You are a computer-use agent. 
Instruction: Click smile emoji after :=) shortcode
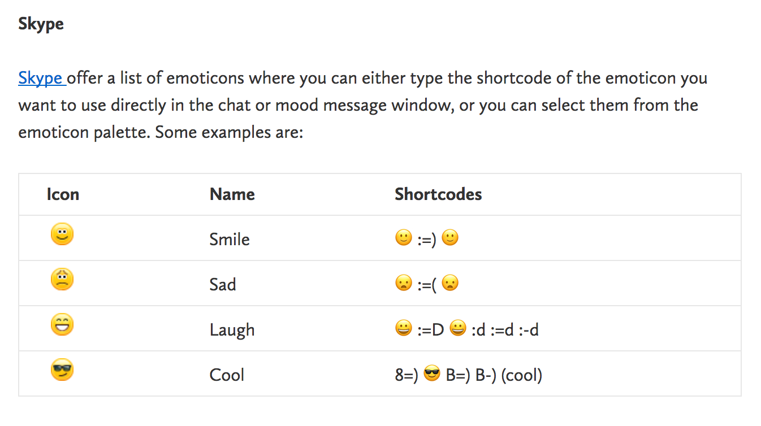[x=450, y=238]
